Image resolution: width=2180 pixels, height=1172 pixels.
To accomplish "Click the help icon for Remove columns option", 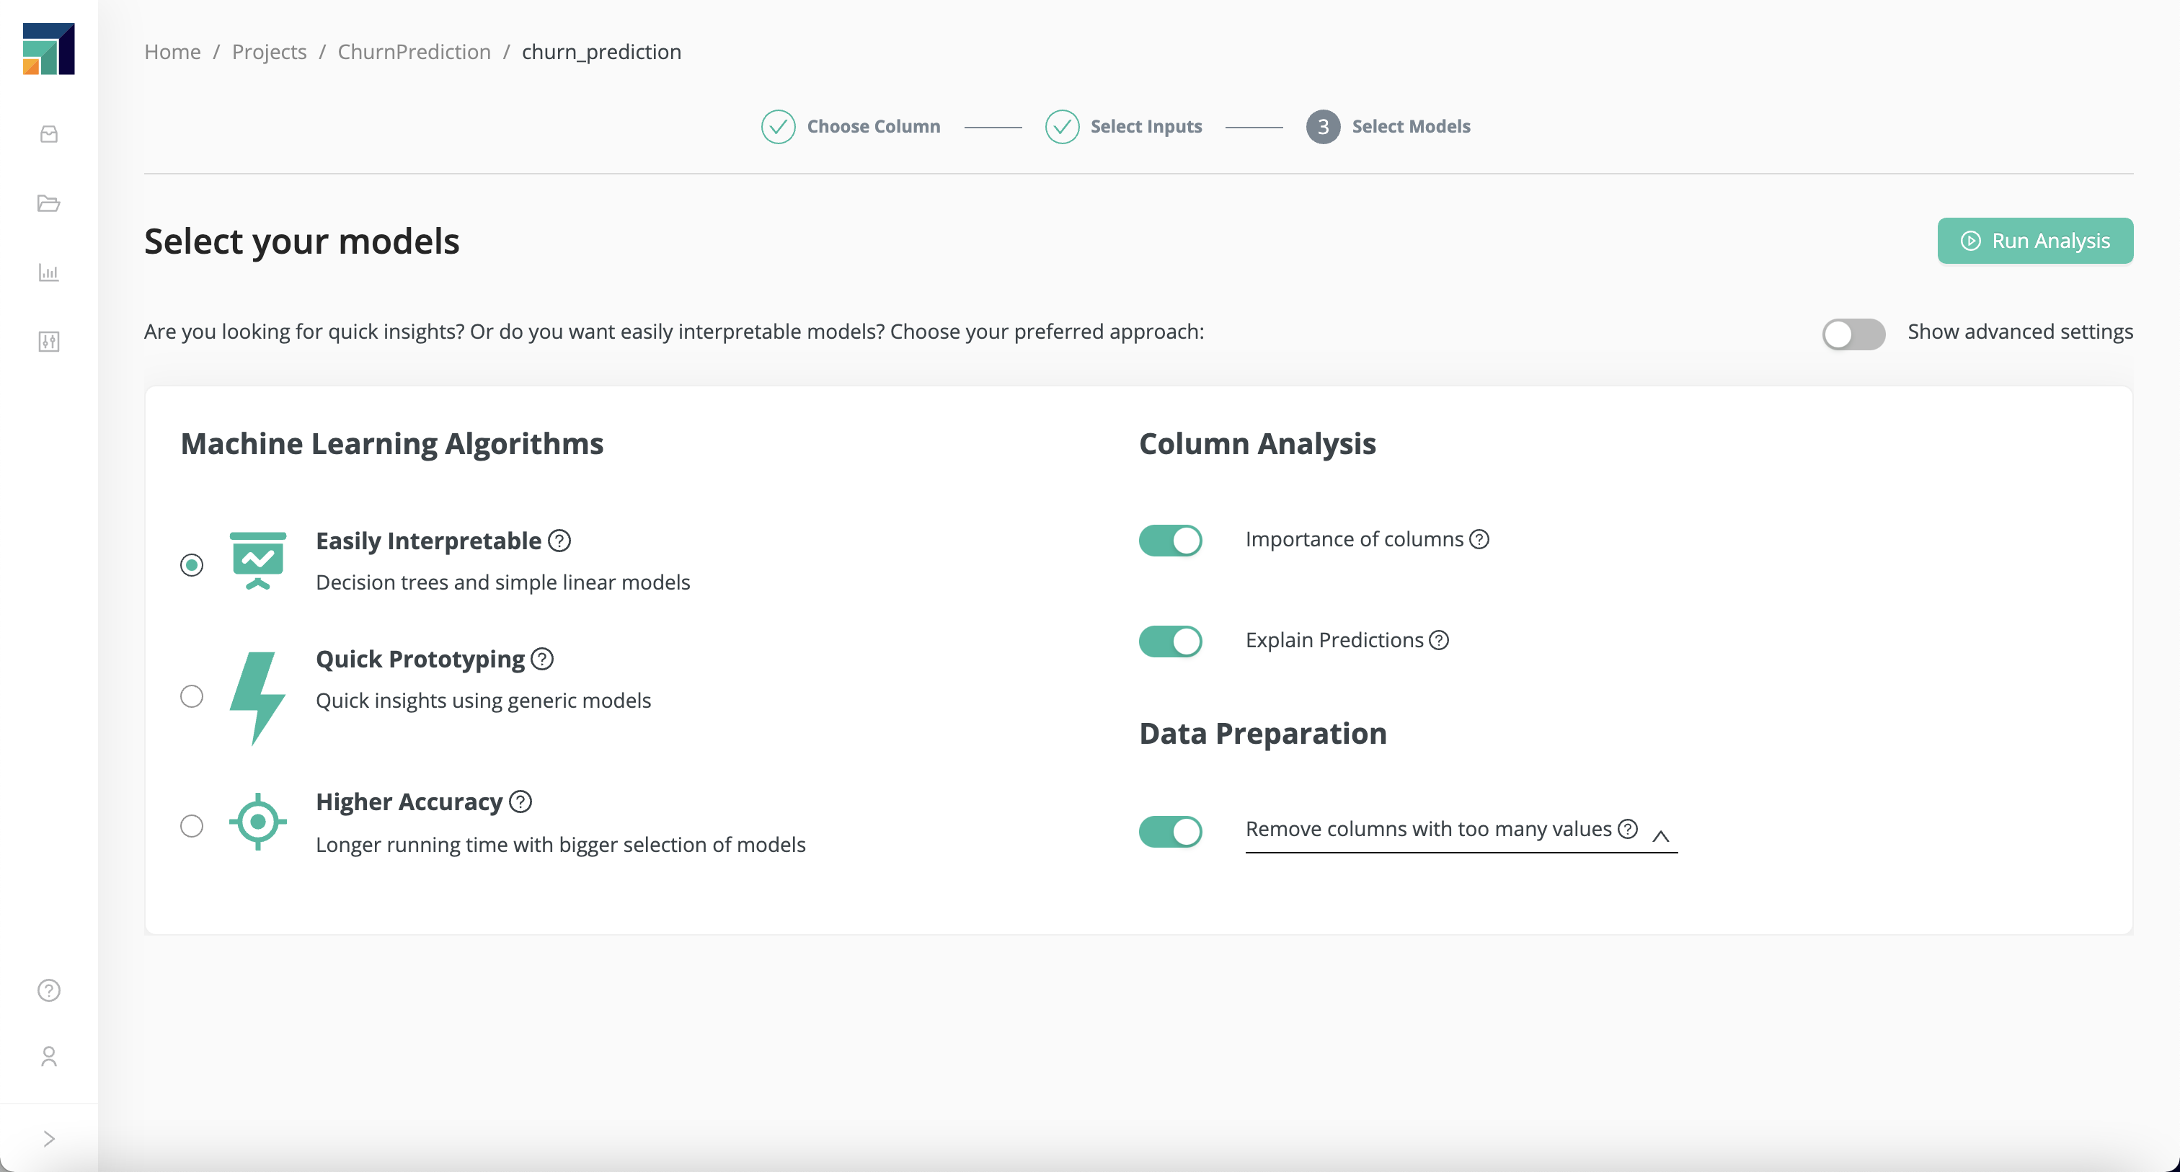I will [x=1627, y=828].
